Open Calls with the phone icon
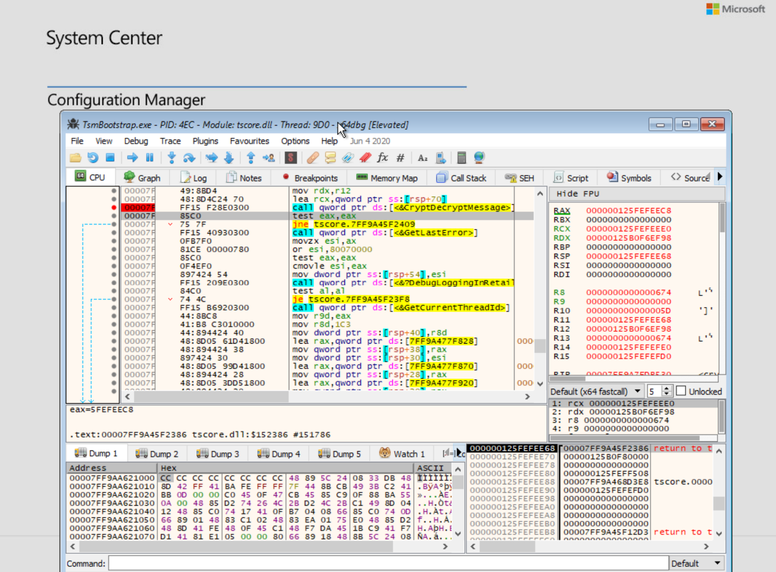 click(x=441, y=158)
